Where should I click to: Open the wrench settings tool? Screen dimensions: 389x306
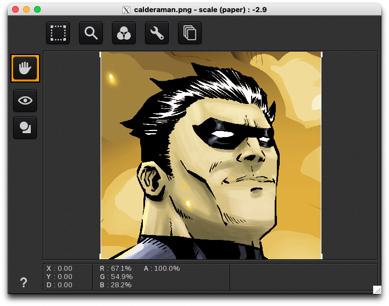pos(157,34)
